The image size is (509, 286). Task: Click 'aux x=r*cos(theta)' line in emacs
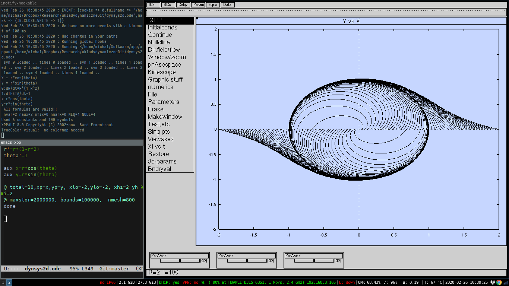[x=31, y=168]
